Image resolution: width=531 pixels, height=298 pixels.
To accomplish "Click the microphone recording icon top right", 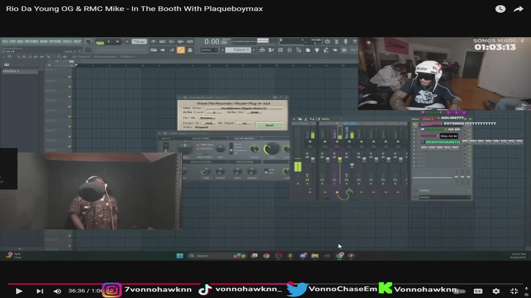I will pyautogui.click(x=346, y=41).
